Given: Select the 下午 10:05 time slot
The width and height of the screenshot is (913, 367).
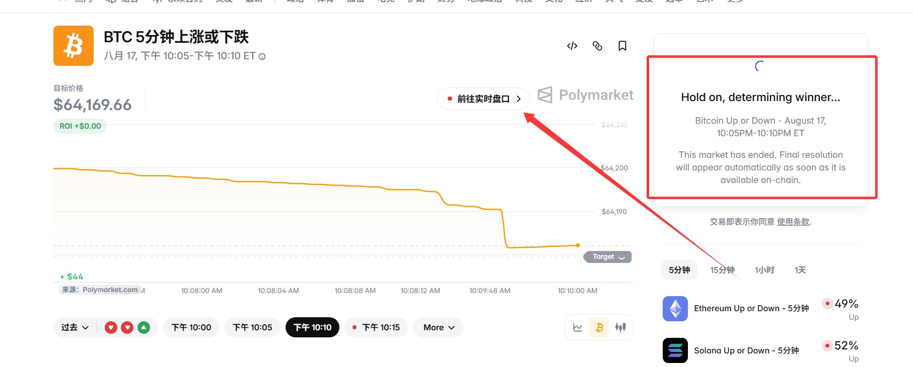Looking at the screenshot, I should (x=252, y=327).
